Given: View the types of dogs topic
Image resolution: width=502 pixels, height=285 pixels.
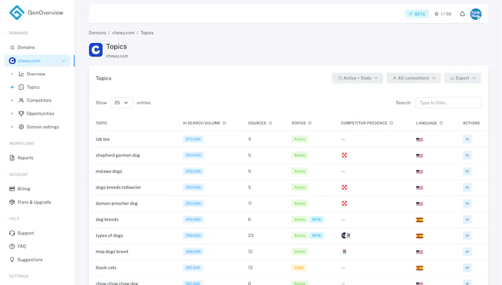Looking at the screenshot, I should [467, 236].
